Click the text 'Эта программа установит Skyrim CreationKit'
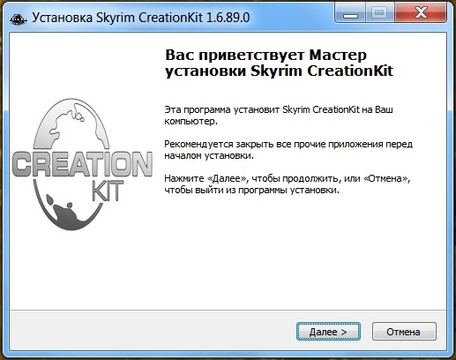456x360 pixels. [x=262, y=109]
